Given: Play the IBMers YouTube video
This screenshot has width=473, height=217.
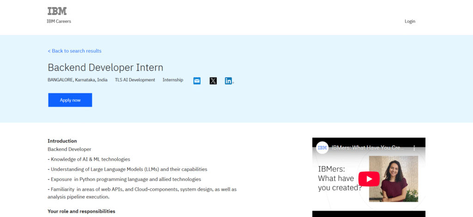Looking at the screenshot, I should [369, 178].
